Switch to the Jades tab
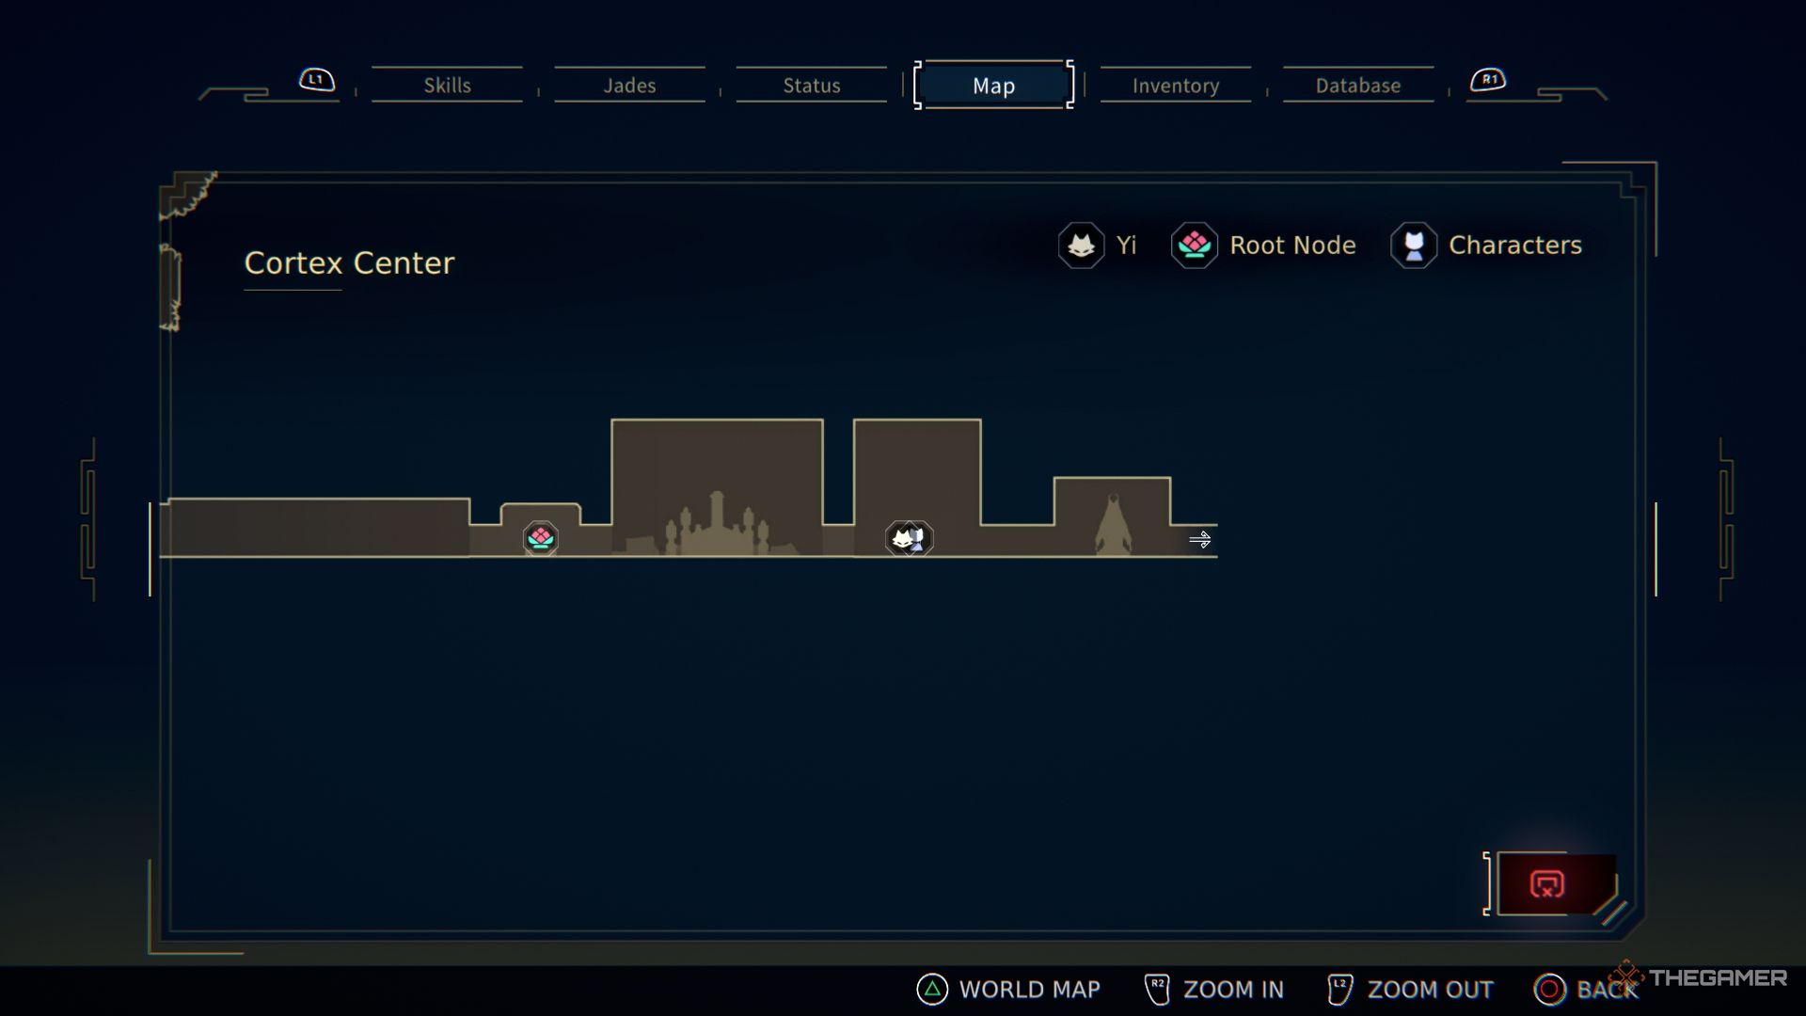This screenshot has width=1806, height=1016. (x=630, y=85)
